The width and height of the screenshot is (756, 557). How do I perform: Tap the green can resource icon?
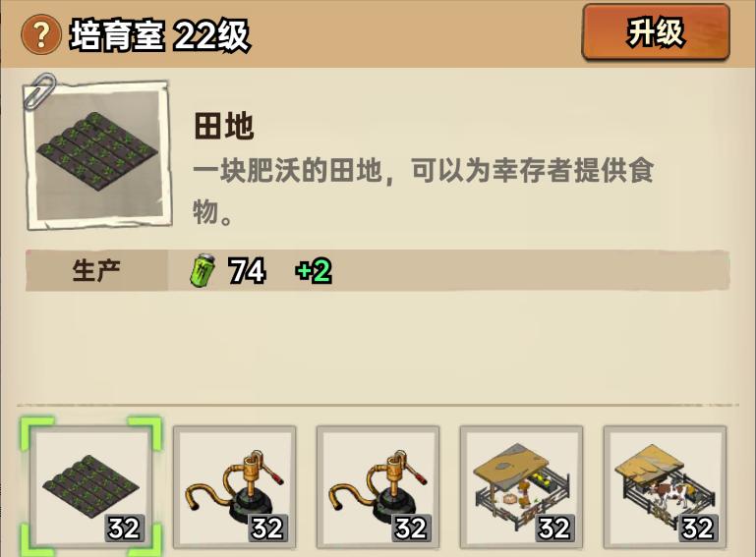203,271
